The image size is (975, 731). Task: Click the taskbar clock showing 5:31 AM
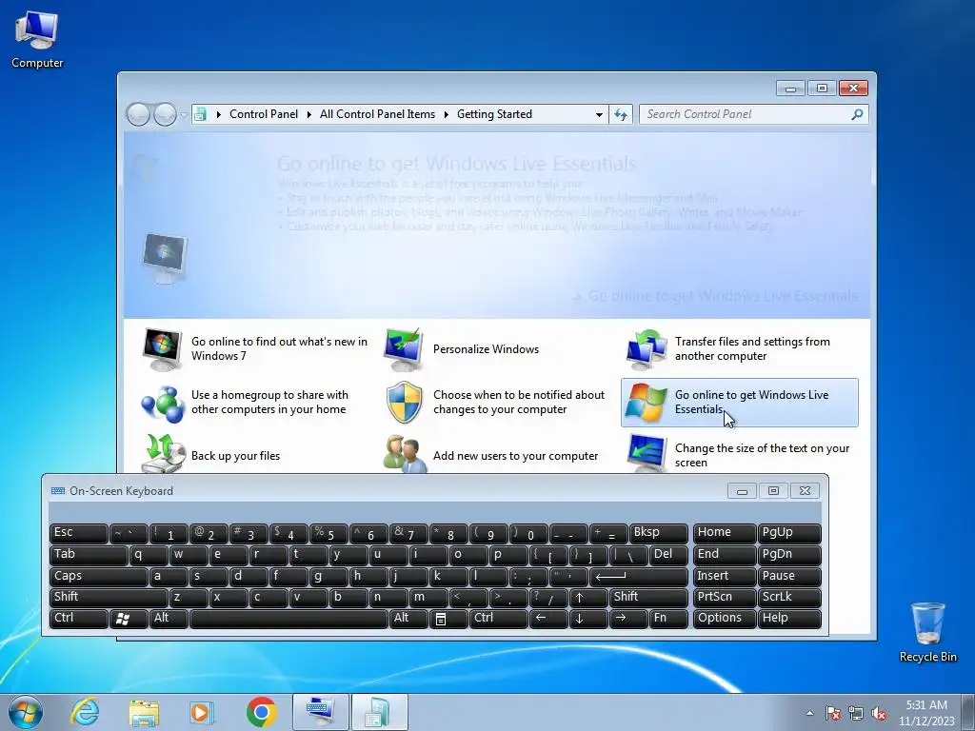pos(925,712)
